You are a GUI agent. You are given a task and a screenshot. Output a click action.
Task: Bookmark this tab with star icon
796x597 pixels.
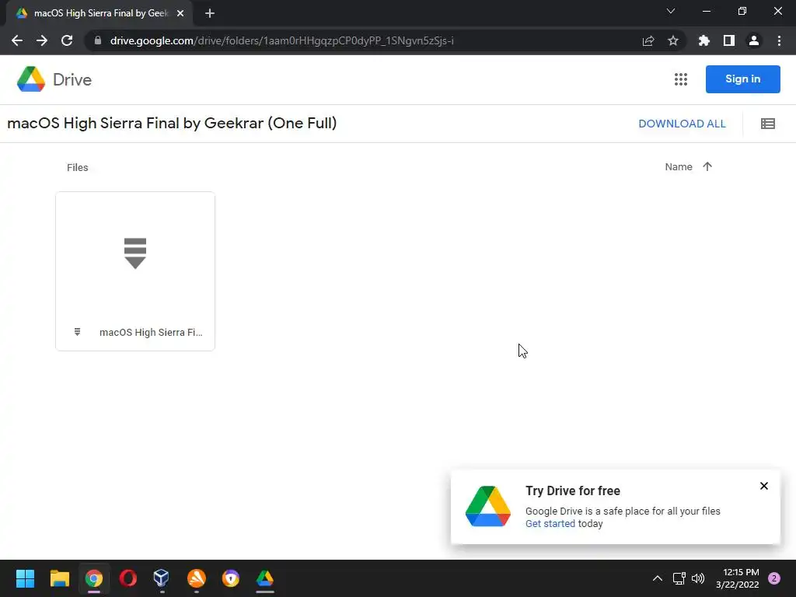click(673, 40)
